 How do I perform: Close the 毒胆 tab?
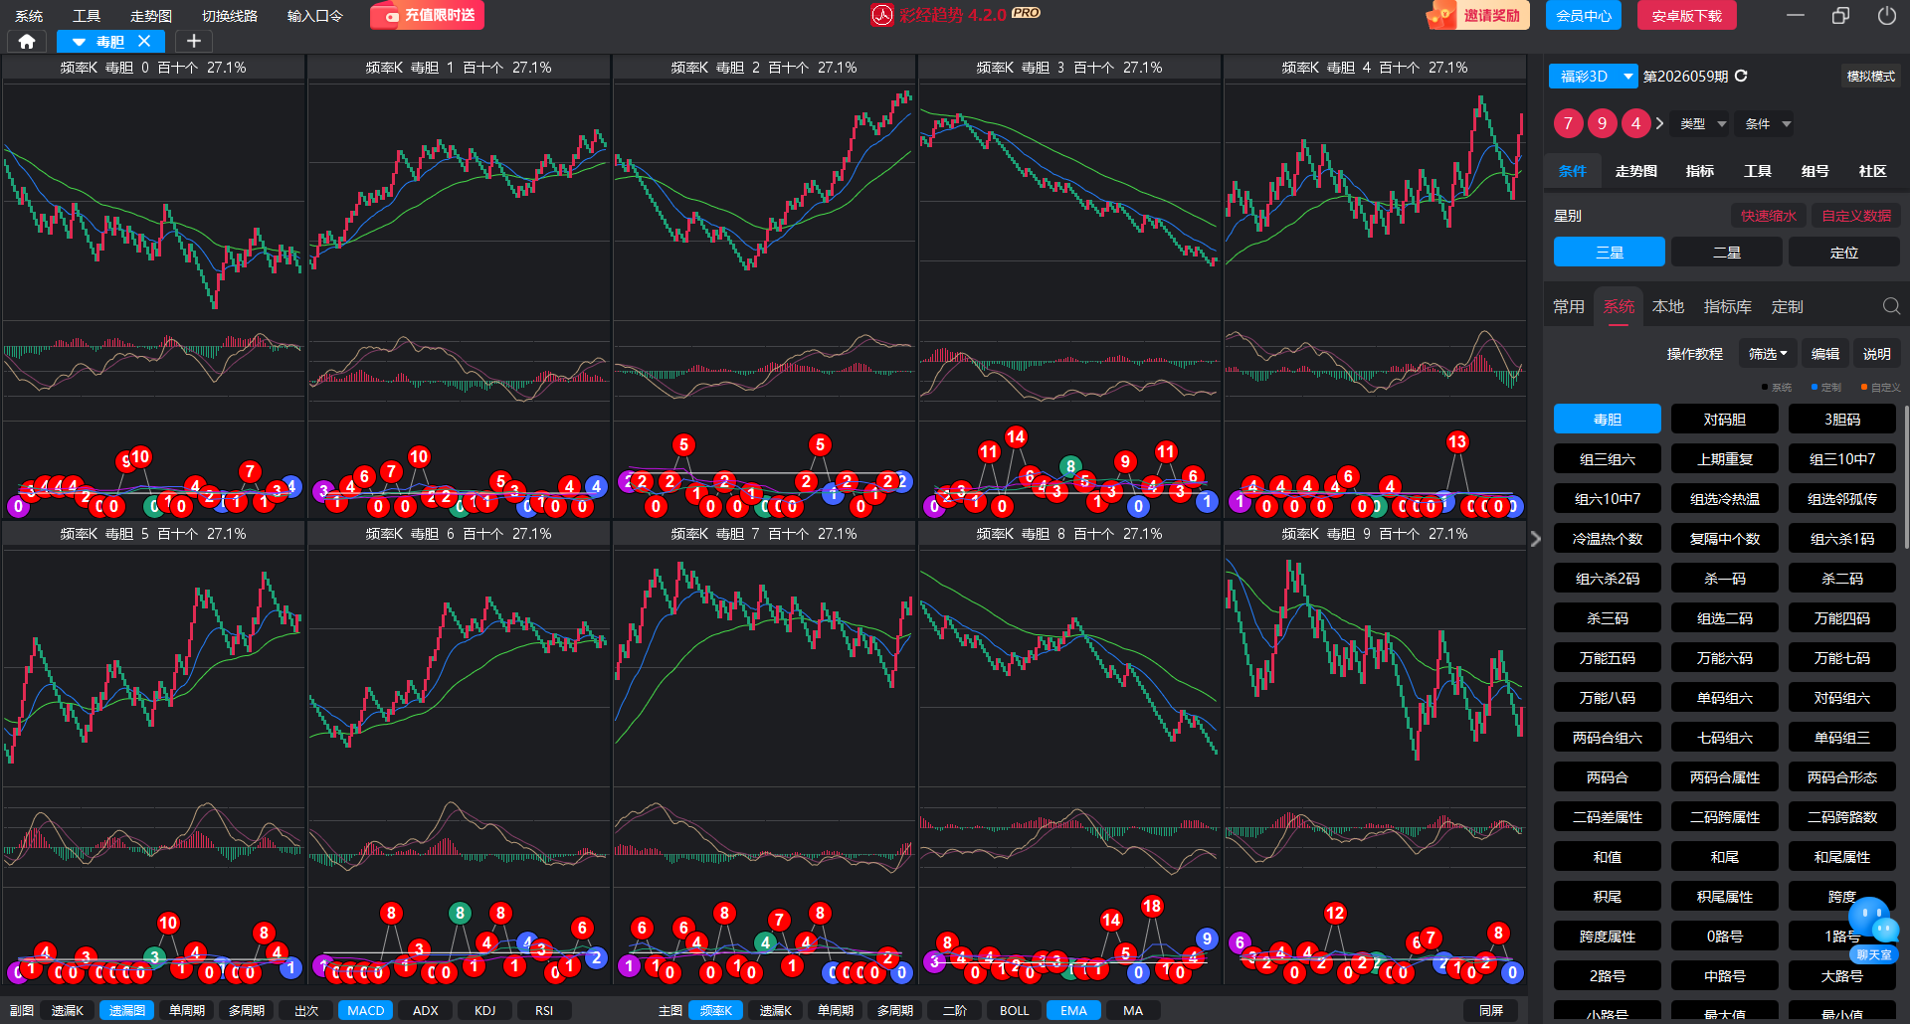click(144, 41)
